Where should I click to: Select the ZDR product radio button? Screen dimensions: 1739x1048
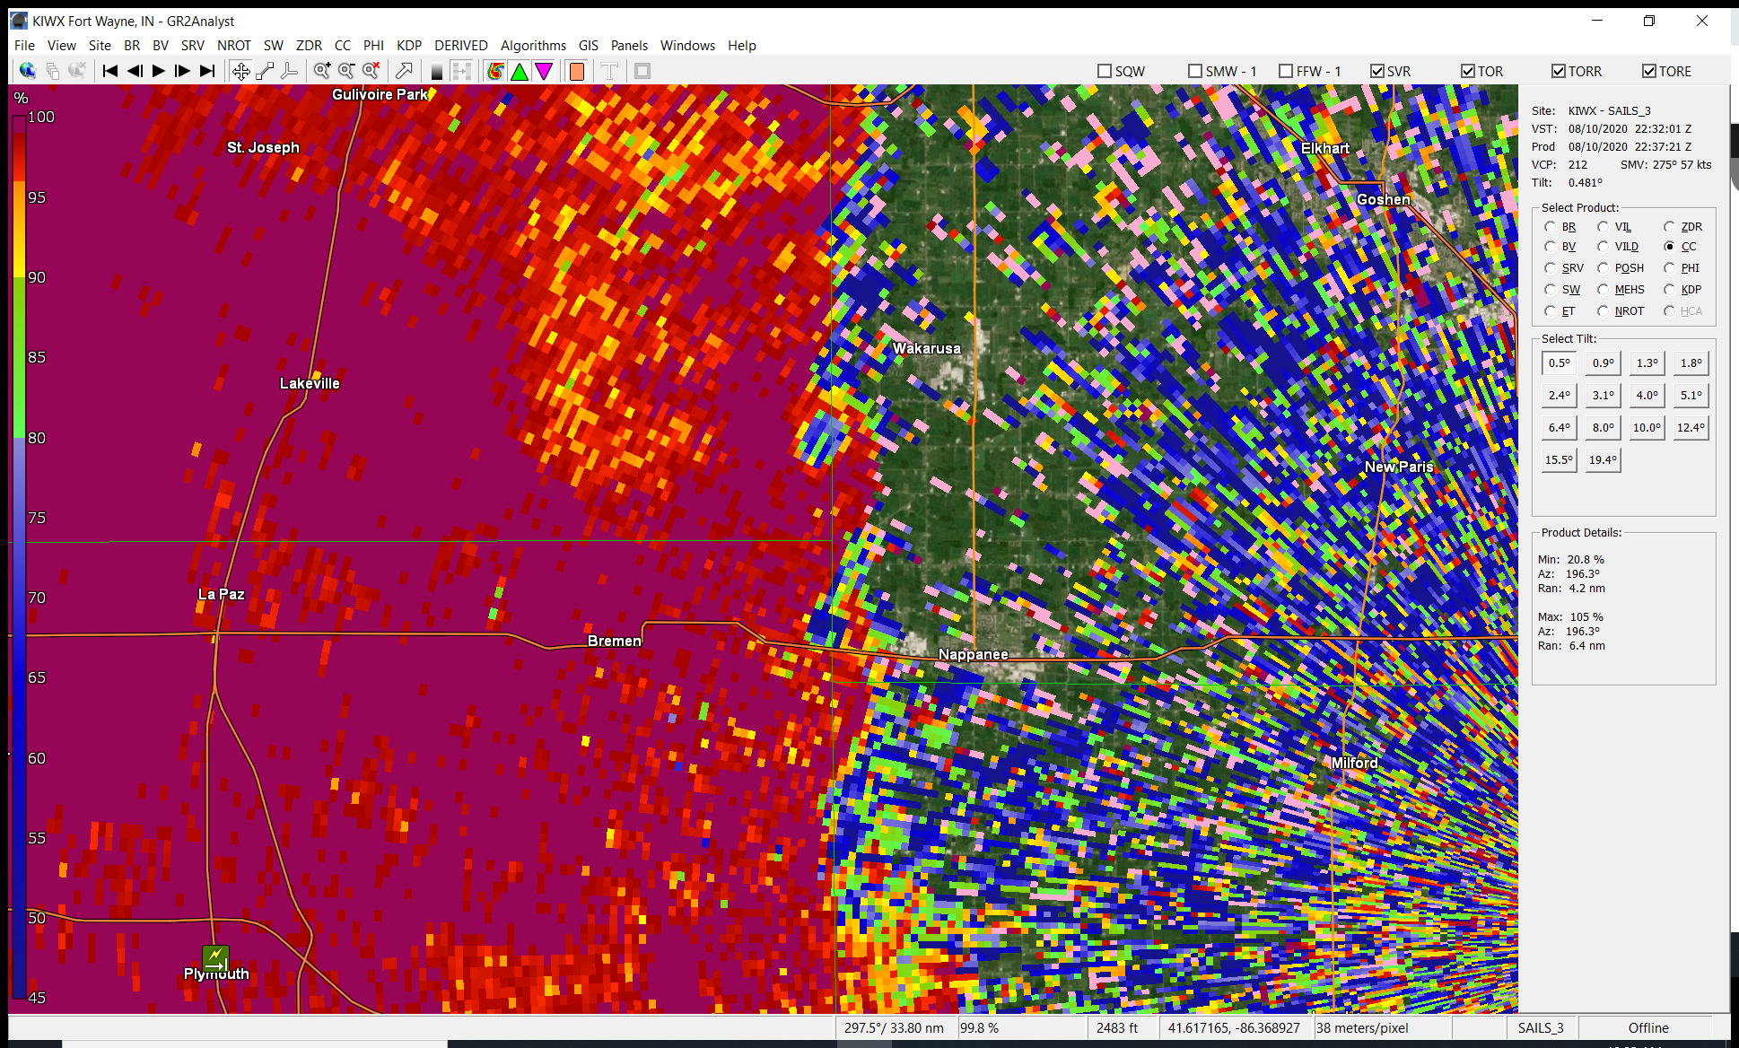click(1669, 227)
